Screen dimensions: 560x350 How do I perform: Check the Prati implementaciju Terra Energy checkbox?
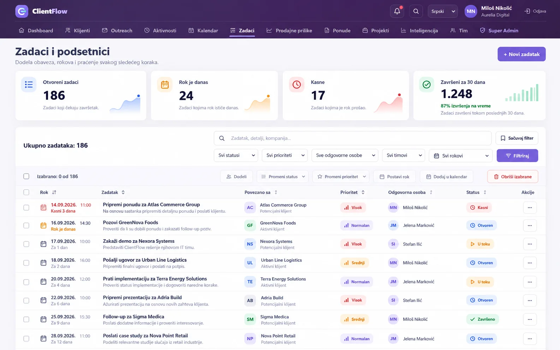pos(26,282)
